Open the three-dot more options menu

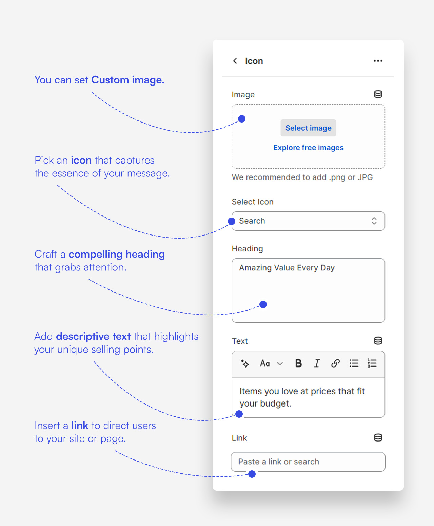[x=378, y=61]
